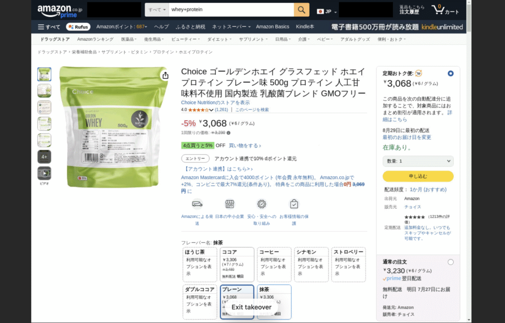Click 最初のお届け日を変更 link
The width and height of the screenshot is (505, 323).
click(x=407, y=137)
